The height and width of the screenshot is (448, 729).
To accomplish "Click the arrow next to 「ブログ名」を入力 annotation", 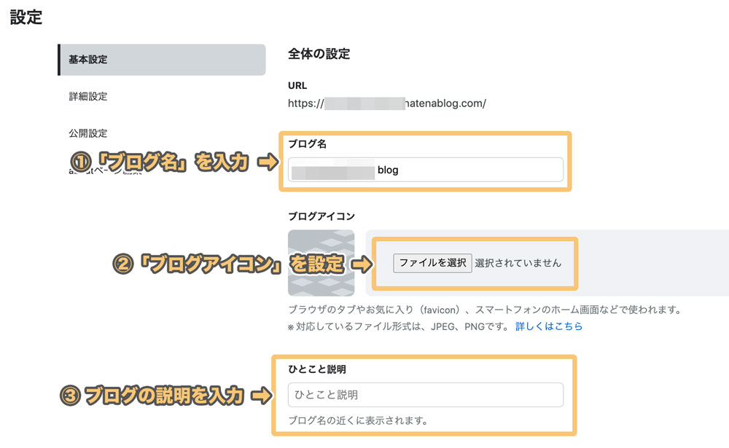I will [268, 162].
